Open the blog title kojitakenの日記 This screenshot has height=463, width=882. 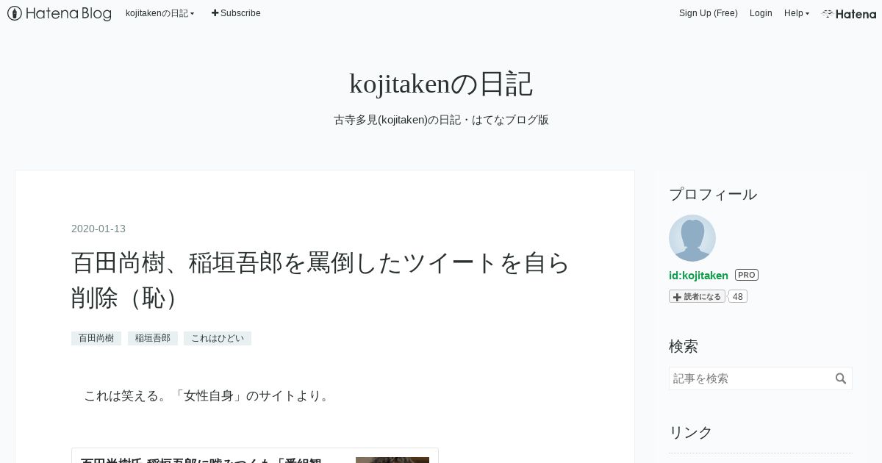click(441, 84)
